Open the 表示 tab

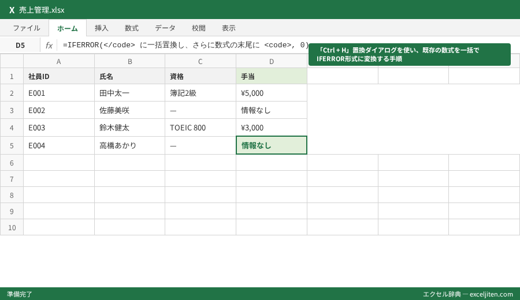click(229, 28)
